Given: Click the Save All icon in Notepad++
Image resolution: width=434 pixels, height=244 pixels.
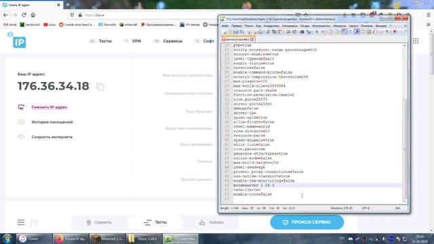Looking at the screenshot, I should (x=241, y=32).
